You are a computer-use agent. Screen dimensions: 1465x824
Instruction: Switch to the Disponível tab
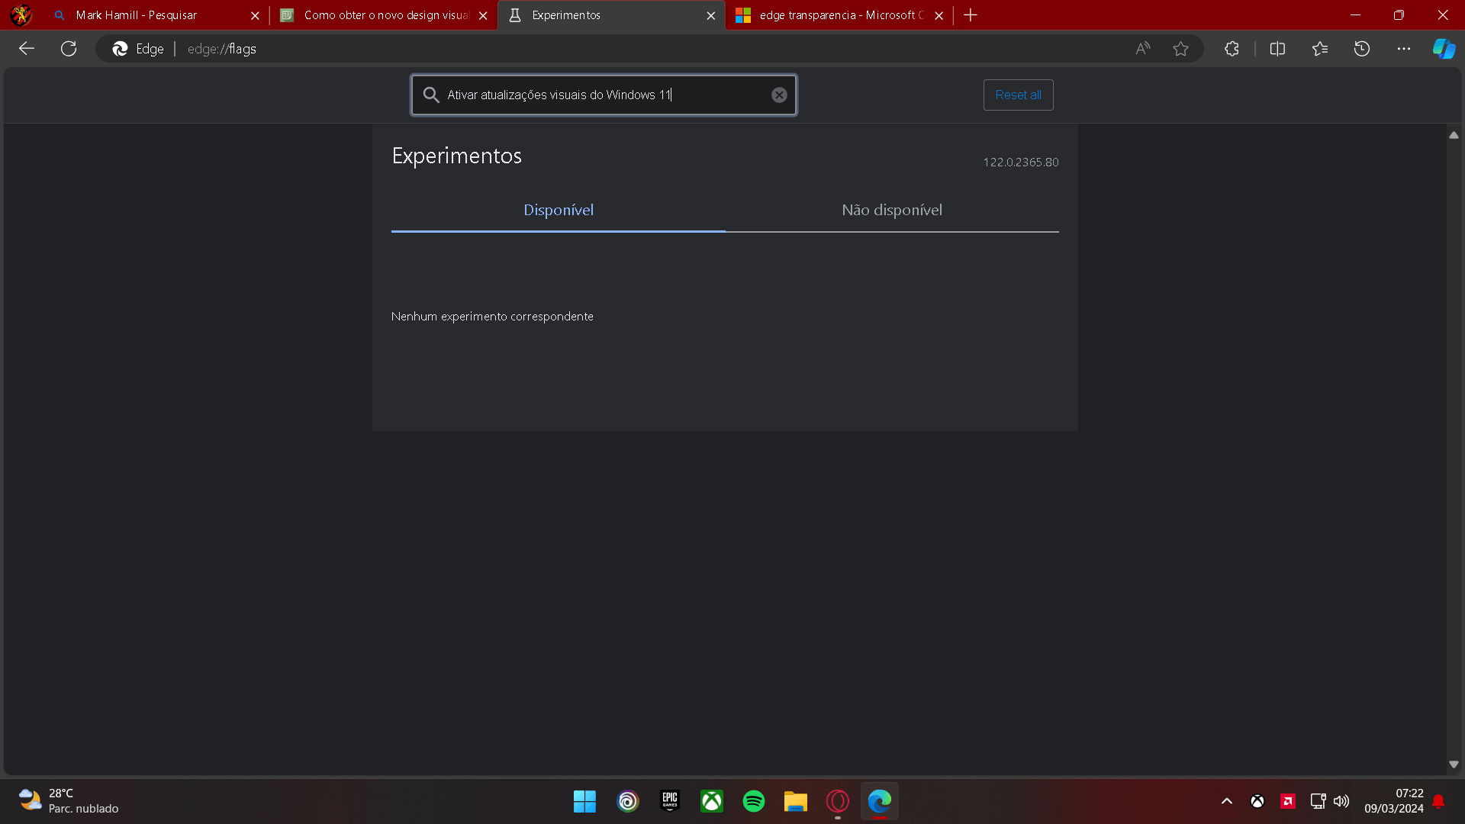(x=559, y=211)
